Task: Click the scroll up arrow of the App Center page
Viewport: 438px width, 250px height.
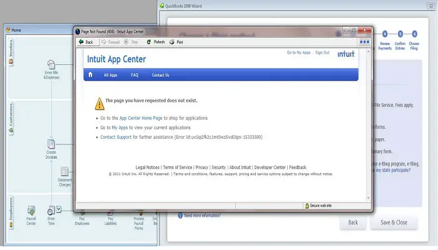Action: pyautogui.click(x=368, y=52)
